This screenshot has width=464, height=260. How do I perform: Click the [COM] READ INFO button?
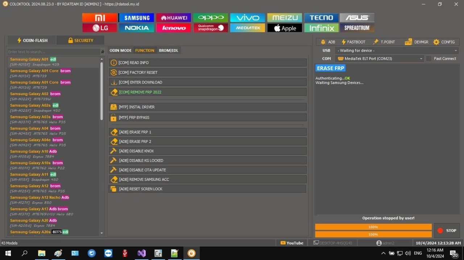208,63
